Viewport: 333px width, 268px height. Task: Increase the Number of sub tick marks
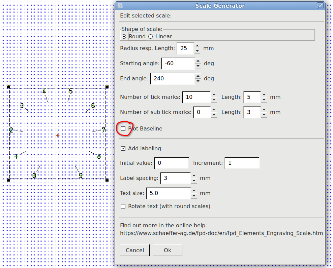214,110
